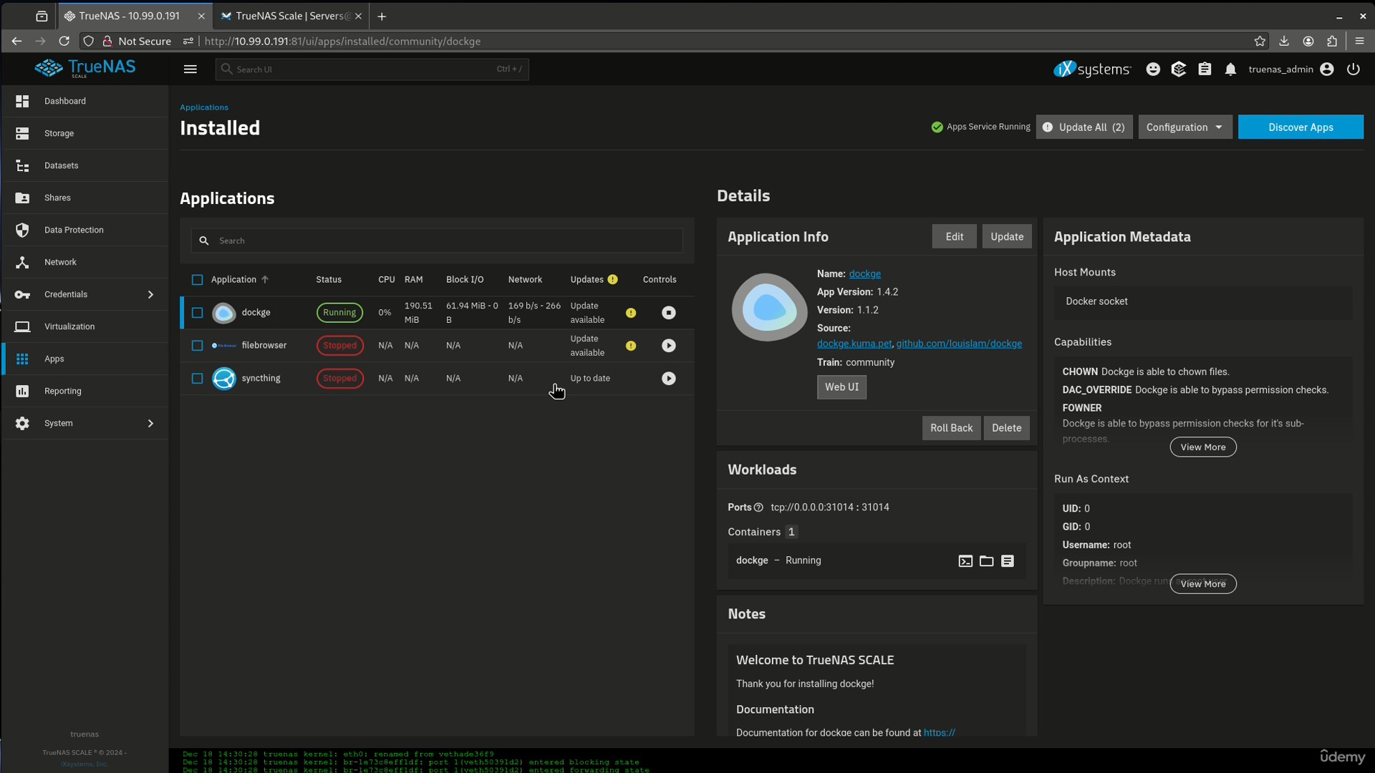This screenshot has width=1375, height=773.
Task: Stop the dockge app
Action: coord(668,313)
